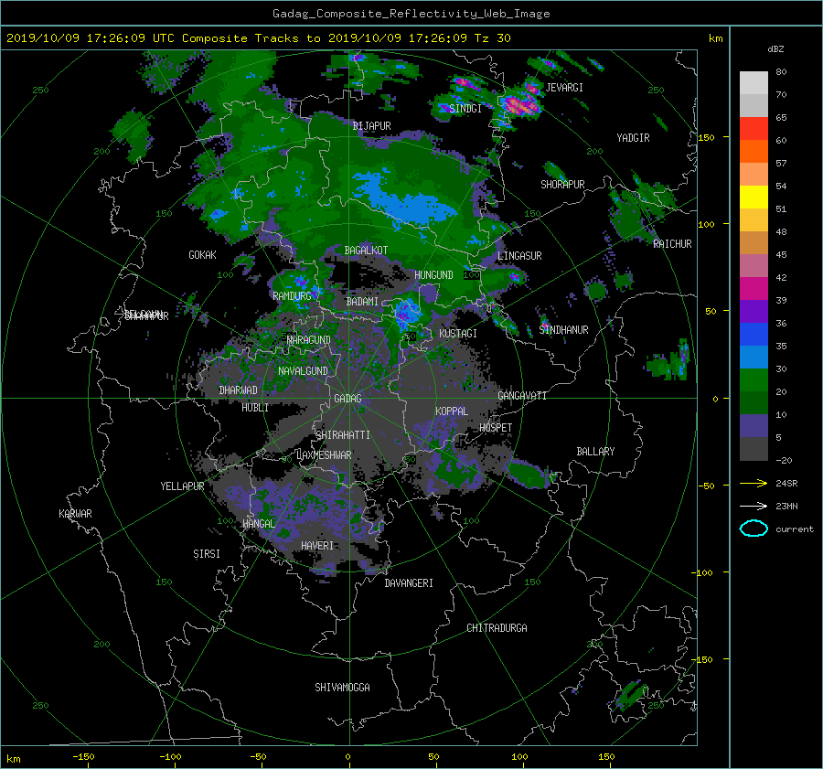This screenshot has height=769, width=823.
Task: Click the RAICHUR city label
Action: 672,244
